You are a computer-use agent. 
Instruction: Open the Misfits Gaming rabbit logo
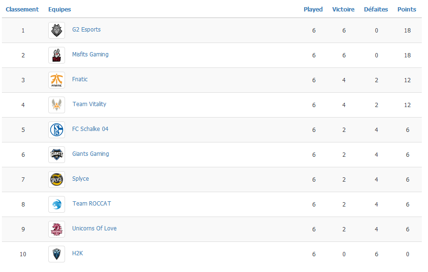point(56,55)
